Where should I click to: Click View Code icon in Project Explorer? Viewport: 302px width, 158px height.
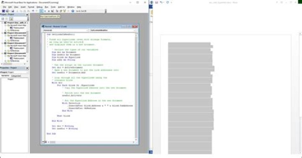point(3,19)
